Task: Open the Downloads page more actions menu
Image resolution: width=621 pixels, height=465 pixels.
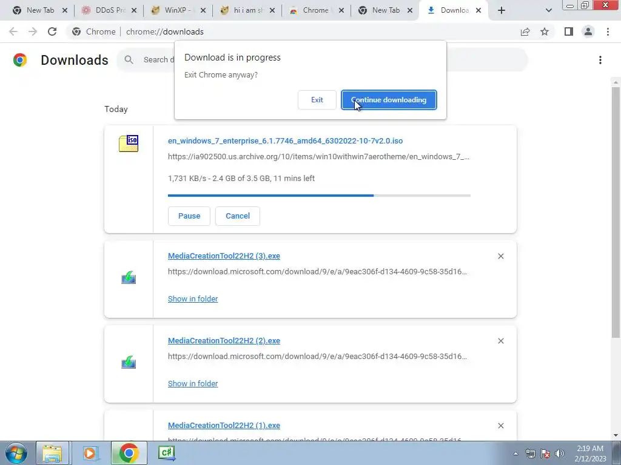Action: (600, 60)
